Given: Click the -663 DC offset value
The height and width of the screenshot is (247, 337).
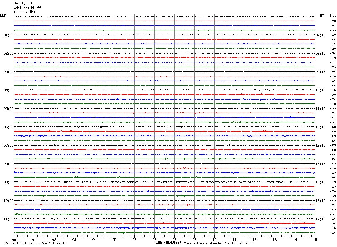Looking at the screenshot, I should [333, 17].
